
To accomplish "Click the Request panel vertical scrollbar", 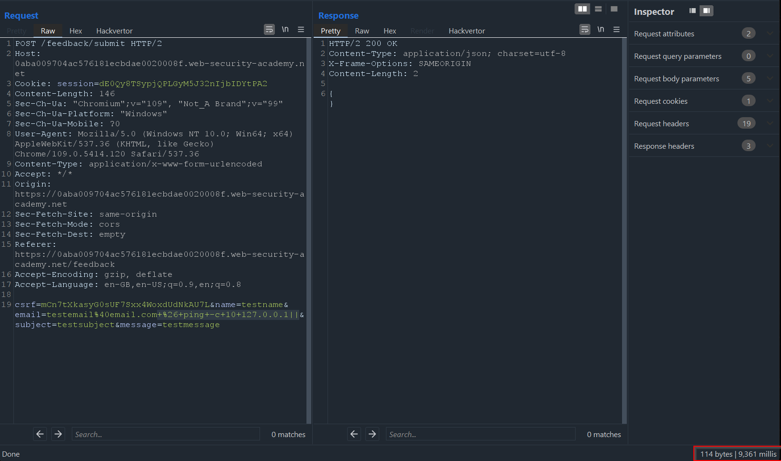I will coord(309,230).
